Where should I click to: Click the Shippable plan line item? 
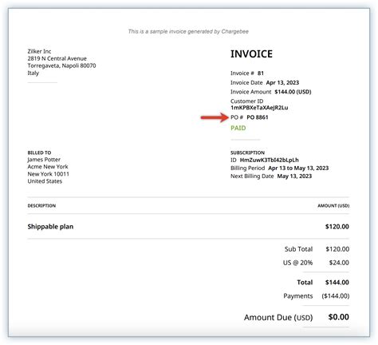pyautogui.click(x=50, y=227)
